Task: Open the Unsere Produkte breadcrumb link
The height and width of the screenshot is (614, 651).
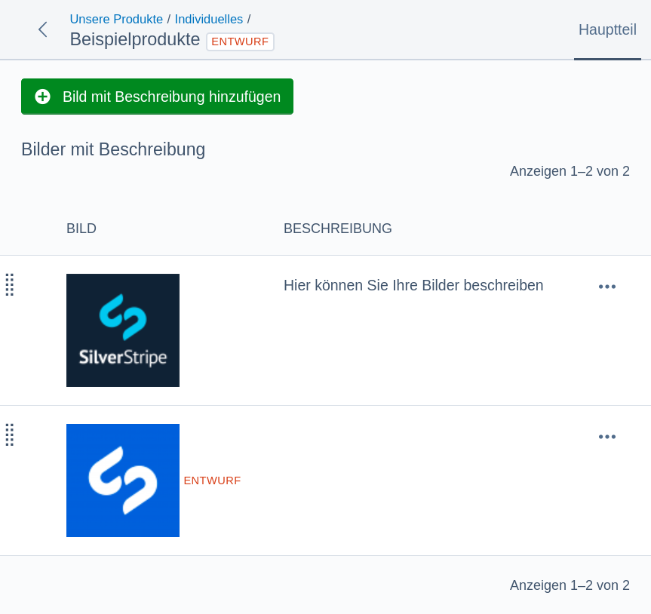Action: click(x=116, y=19)
